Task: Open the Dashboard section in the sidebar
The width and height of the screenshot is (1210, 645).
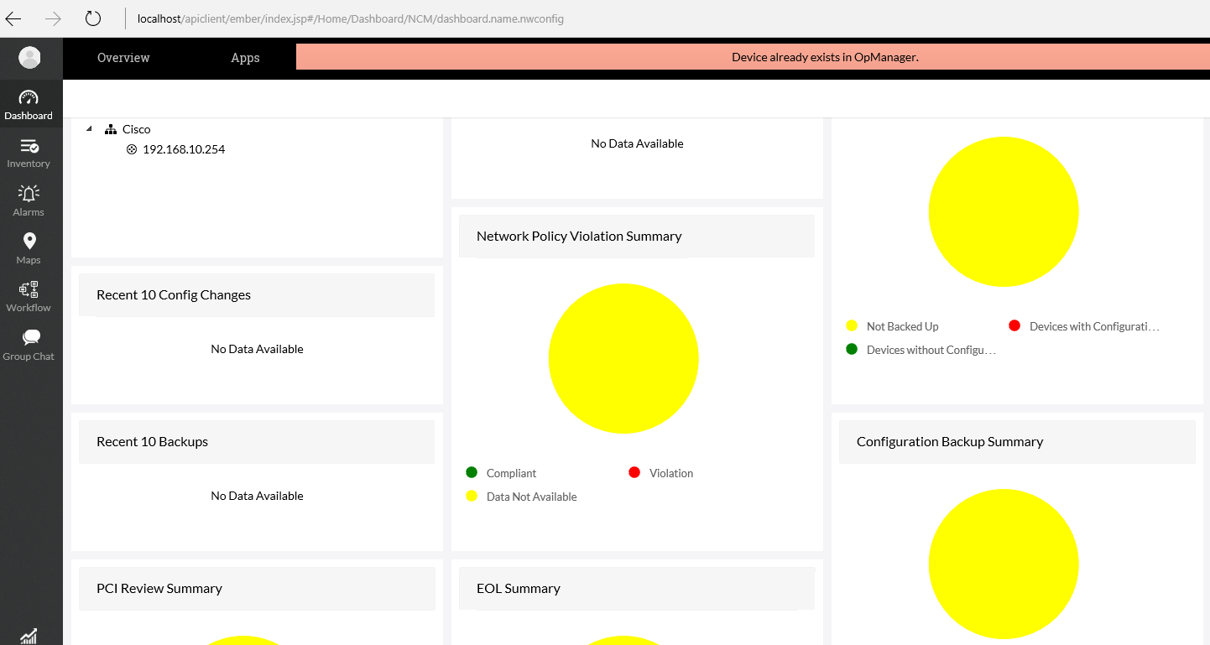Action: click(x=29, y=104)
